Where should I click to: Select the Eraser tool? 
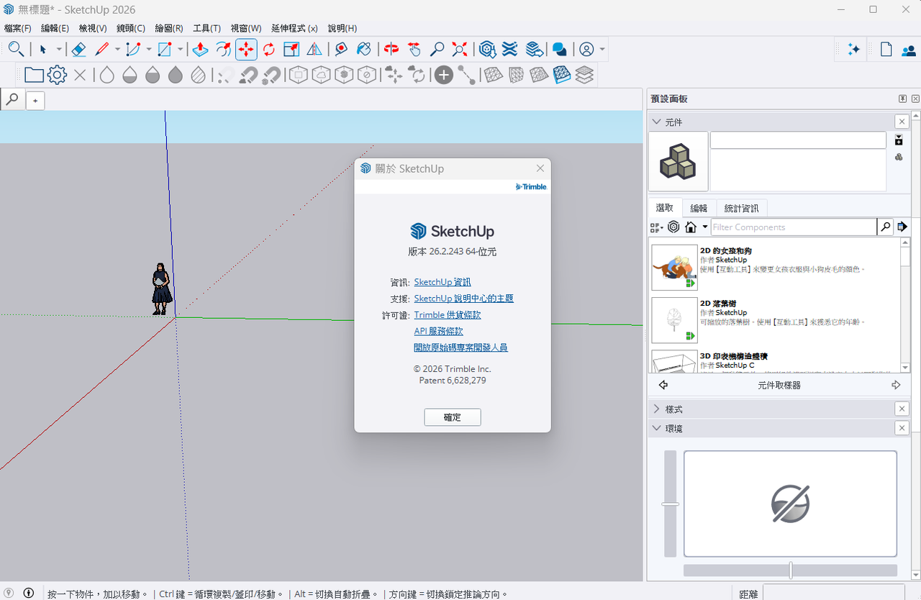(x=79, y=50)
